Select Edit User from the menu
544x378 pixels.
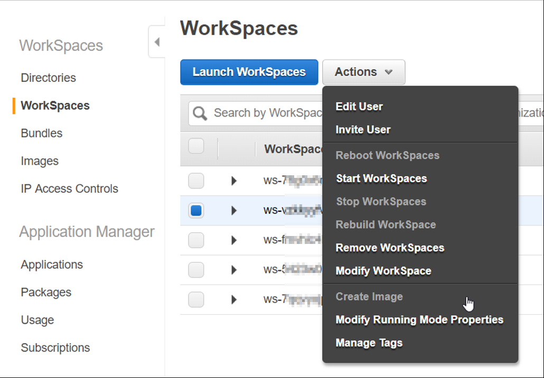[359, 106]
